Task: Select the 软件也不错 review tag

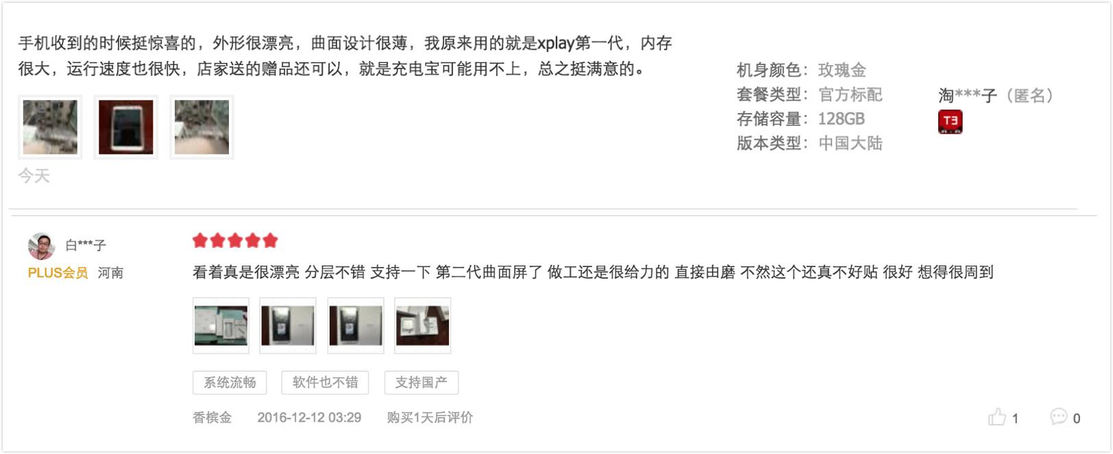Action: click(x=325, y=382)
